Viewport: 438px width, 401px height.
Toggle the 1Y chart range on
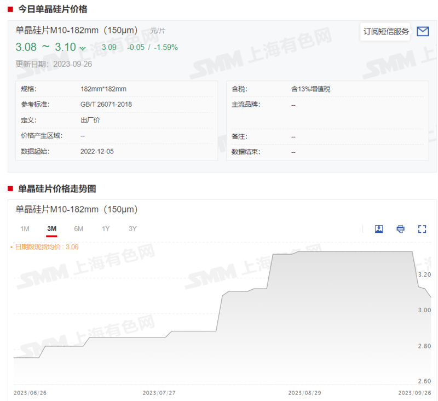[106, 228]
